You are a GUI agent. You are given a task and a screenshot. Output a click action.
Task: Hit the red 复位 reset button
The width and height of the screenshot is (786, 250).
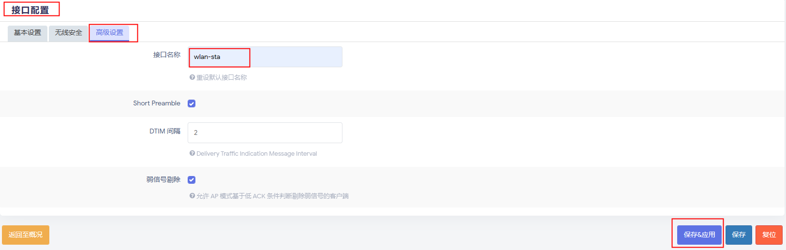coord(769,235)
